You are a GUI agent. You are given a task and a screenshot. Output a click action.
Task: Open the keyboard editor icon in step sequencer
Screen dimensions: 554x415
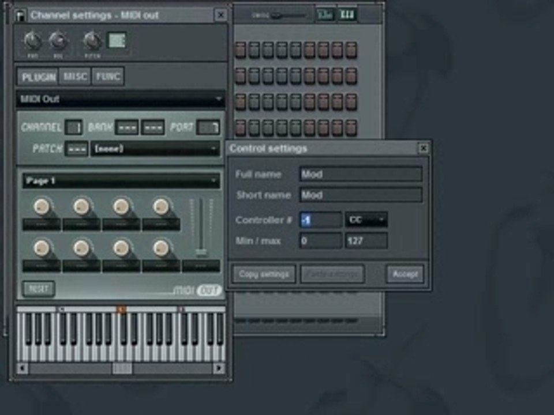347,14
